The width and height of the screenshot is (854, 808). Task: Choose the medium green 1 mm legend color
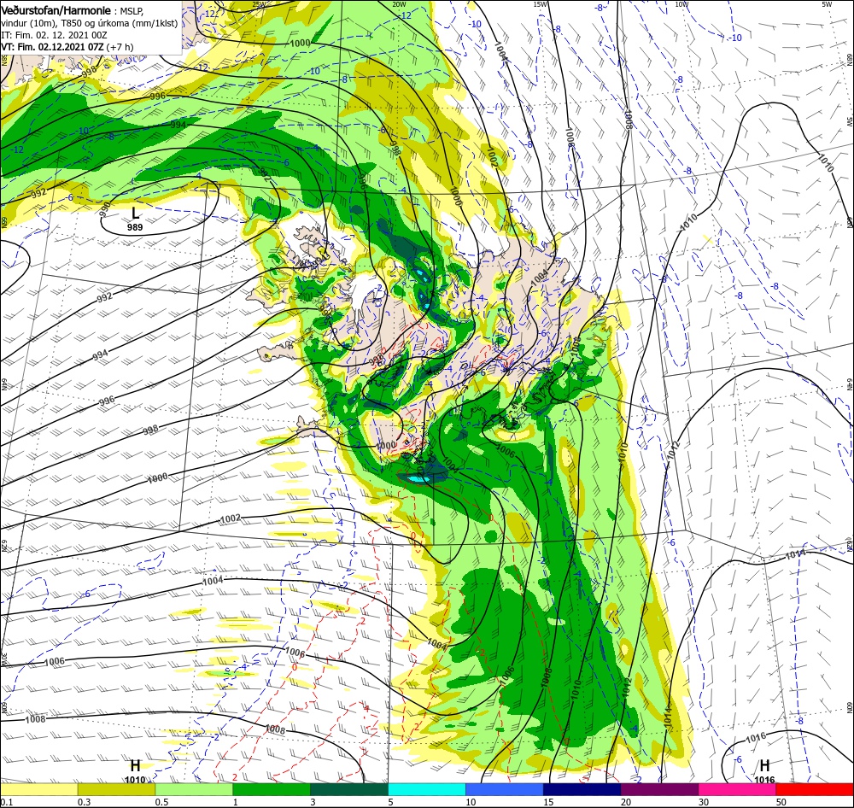pyautogui.click(x=272, y=789)
